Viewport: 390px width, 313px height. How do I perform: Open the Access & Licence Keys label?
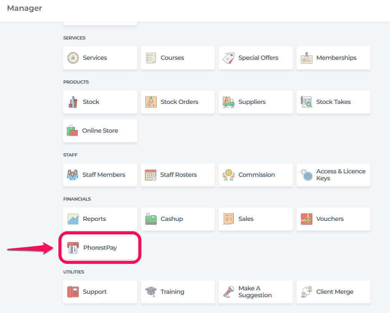(x=341, y=175)
